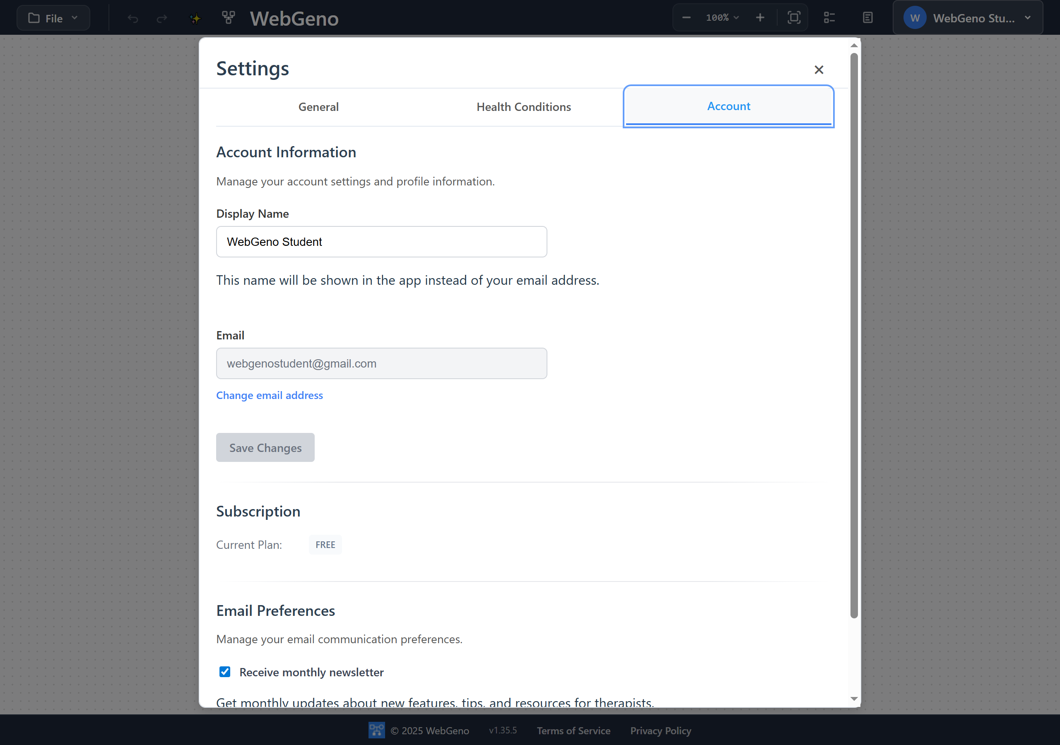1060x745 pixels.
Task: Click the Subscription heading
Action: [258, 512]
